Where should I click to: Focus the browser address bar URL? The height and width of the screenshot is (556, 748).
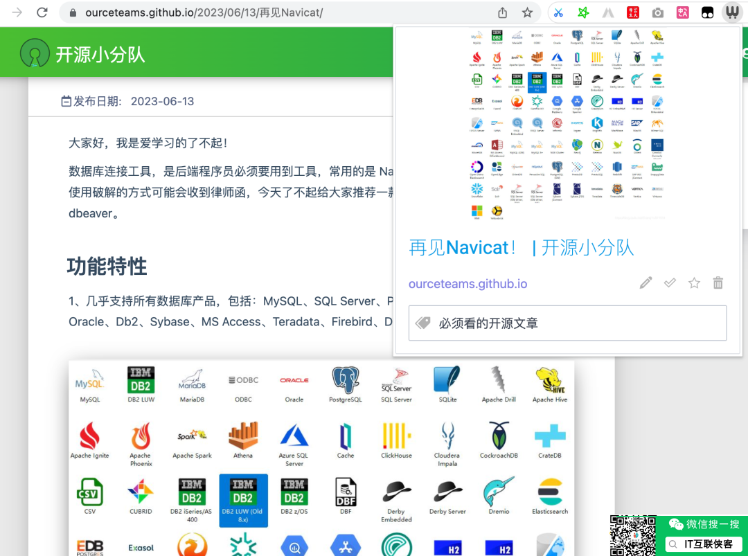pyautogui.click(x=204, y=12)
